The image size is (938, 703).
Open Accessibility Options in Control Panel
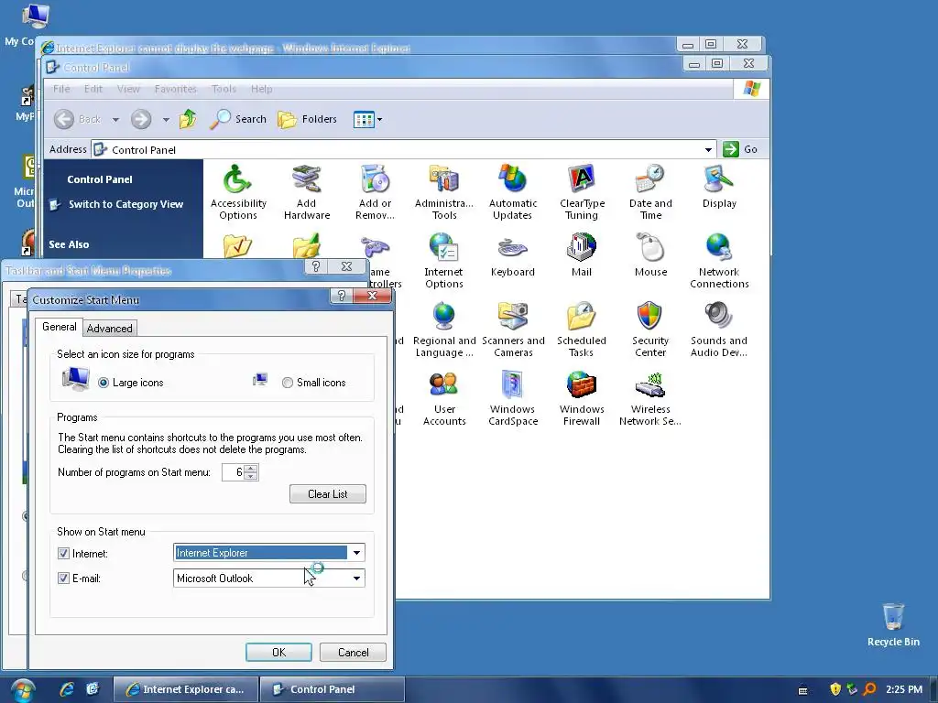coord(238,192)
